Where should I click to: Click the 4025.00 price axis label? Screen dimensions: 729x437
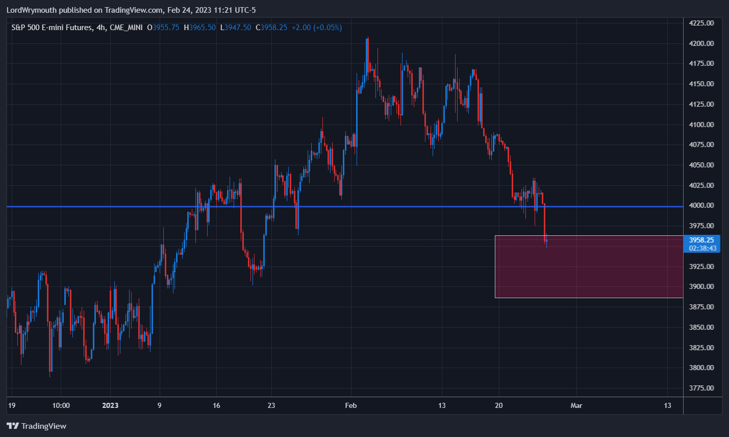701,185
